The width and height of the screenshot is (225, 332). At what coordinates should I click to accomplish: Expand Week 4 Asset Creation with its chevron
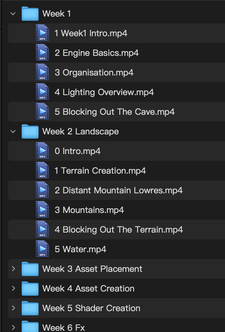coord(13,288)
